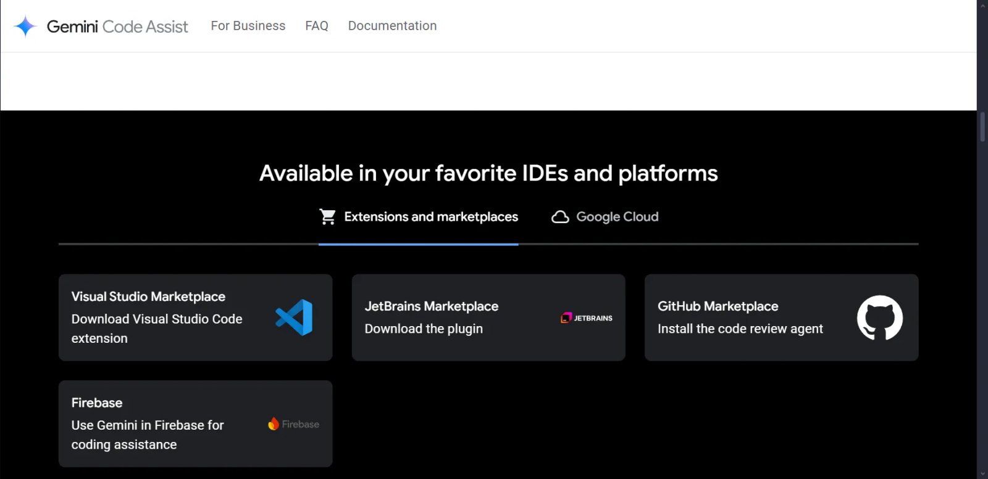The image size is (988, 479).
Task: Click Install the code review agent text
Action: tap(740, 329)
